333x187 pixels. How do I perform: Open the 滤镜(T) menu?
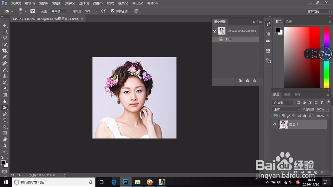[98, 3]
